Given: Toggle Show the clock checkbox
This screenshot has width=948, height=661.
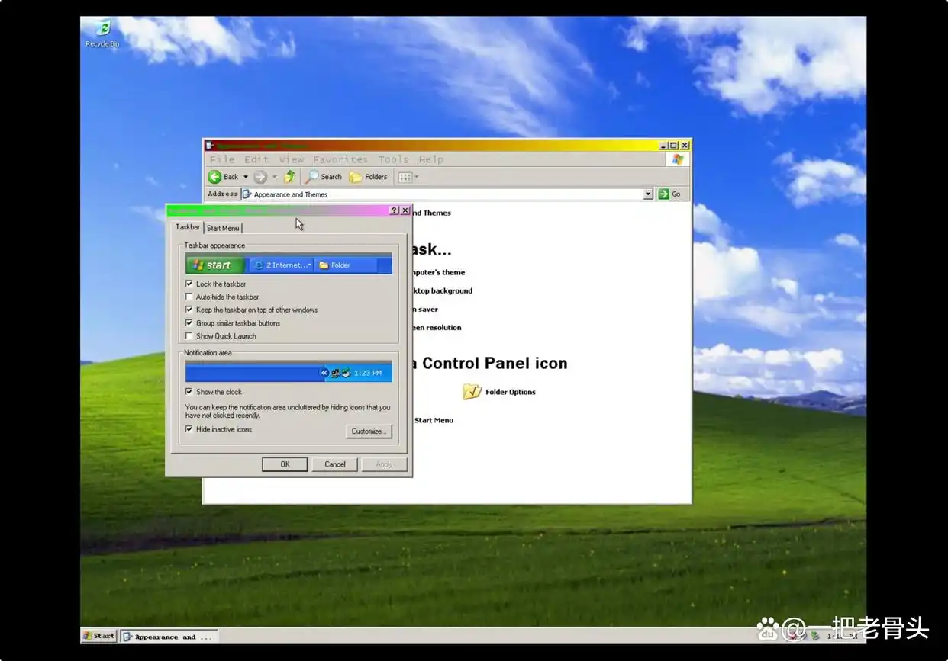Looking at the screenshot, I should [189, 392].
